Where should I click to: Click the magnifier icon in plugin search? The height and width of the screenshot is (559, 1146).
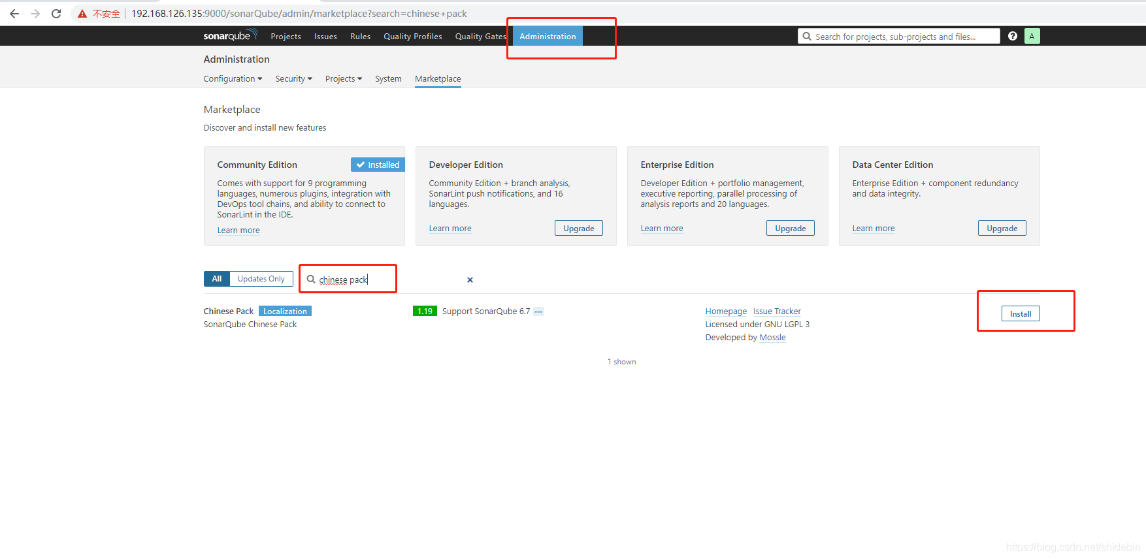pyautogui.click(x=311, y=279)
